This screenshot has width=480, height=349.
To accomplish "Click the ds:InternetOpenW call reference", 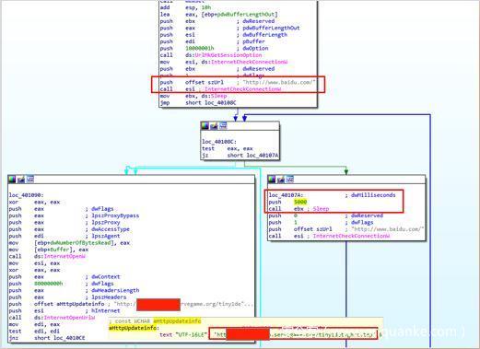I will [60, 256].
